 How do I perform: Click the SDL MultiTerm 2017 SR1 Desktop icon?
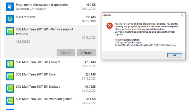pyautogui.click(x=10, y=89)
